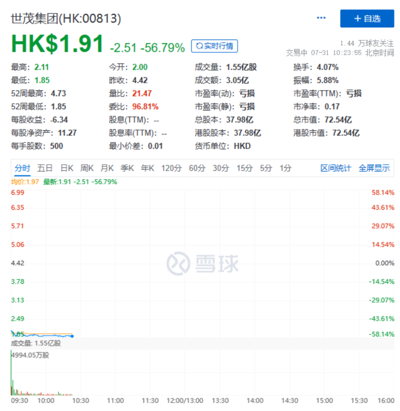The height and width of the screenshot is (411, 400).
Task: Click the 每手股数 value 500
Action: pyautogui.click(x=56, y=146)
